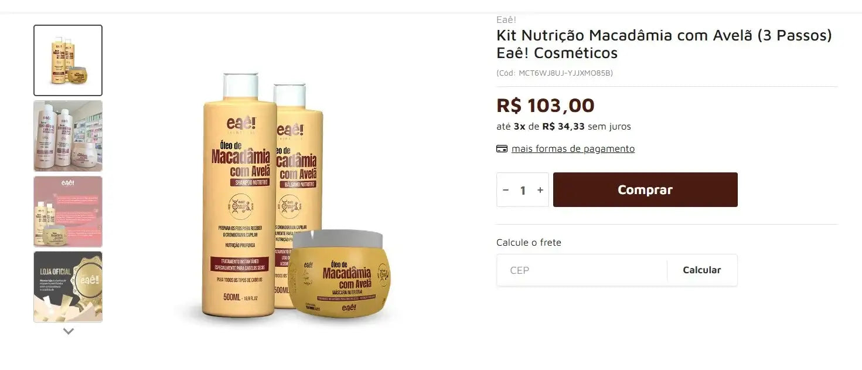Click the Kit Nutrição Macadâmia product title
862x370 pixels.
pos(664,44)
